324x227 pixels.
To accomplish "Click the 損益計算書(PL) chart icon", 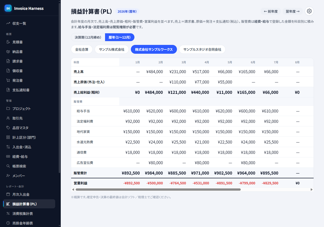I will [8, 204].
